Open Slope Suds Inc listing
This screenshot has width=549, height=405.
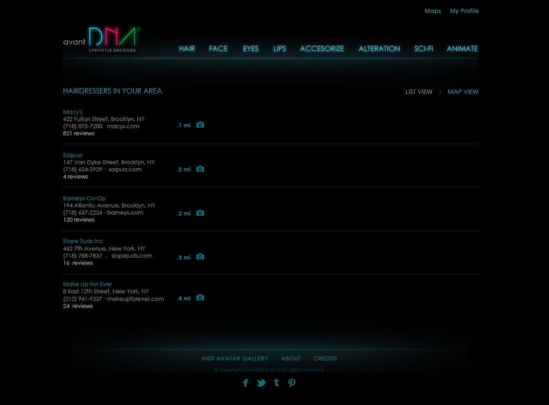[x=83, y=241]
